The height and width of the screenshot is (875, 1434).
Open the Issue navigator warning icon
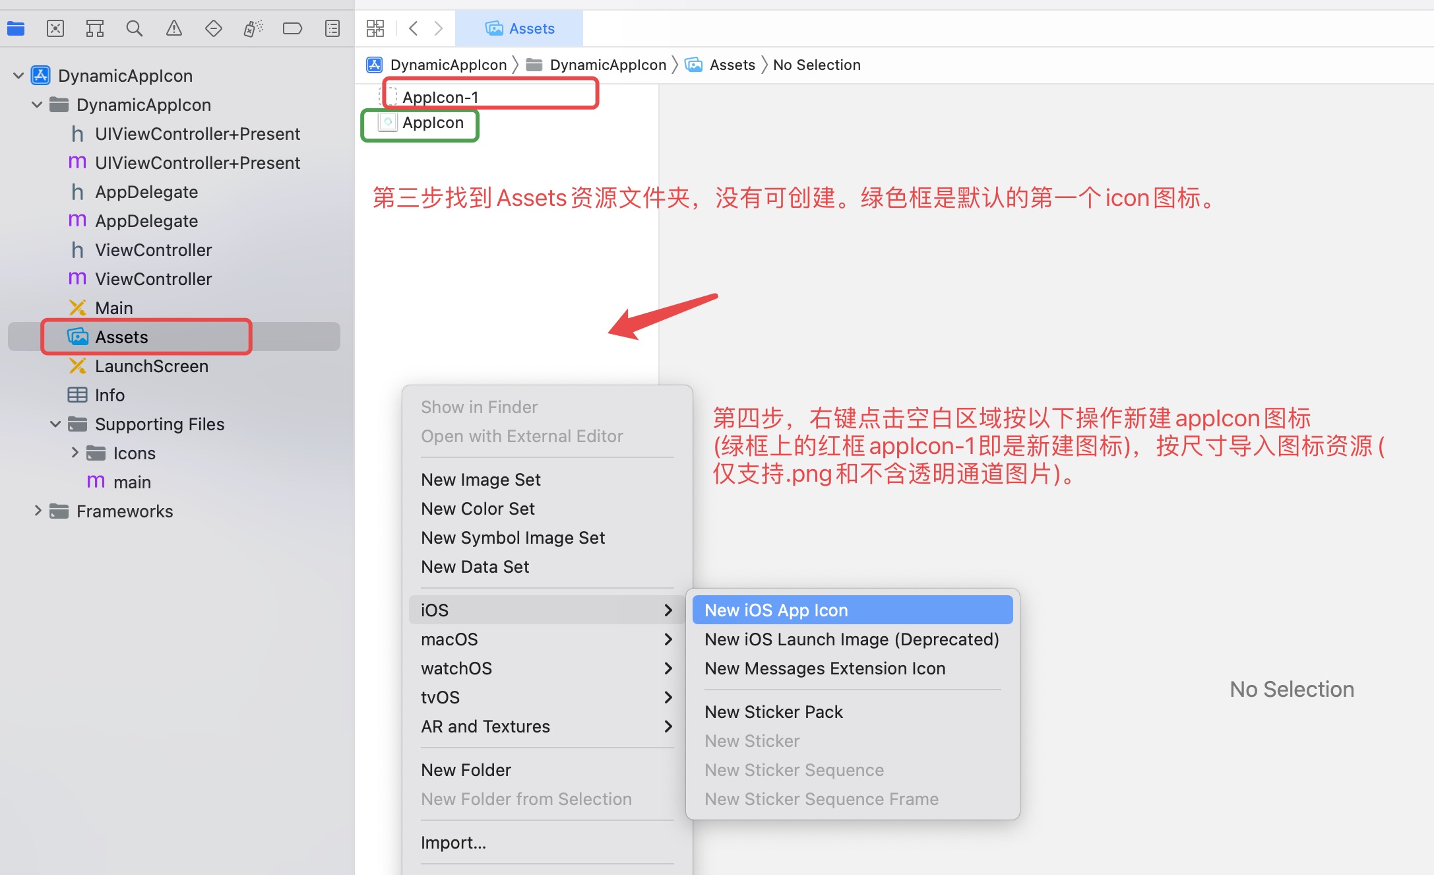click(174, 28)
